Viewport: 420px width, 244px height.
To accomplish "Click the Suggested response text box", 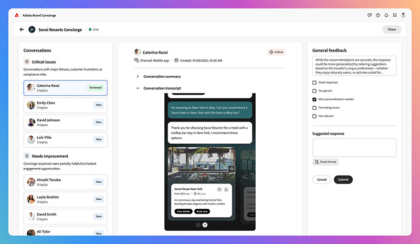I will 354,147.
